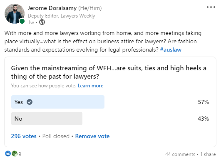The image size is (221, 161).
Task: Click the 43% result for No
Action: (x=204, y=119)
